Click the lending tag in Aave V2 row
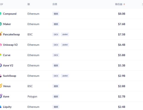 [56, 65]
